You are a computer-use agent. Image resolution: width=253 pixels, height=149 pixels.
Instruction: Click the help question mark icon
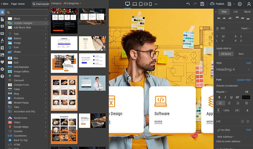2,76
